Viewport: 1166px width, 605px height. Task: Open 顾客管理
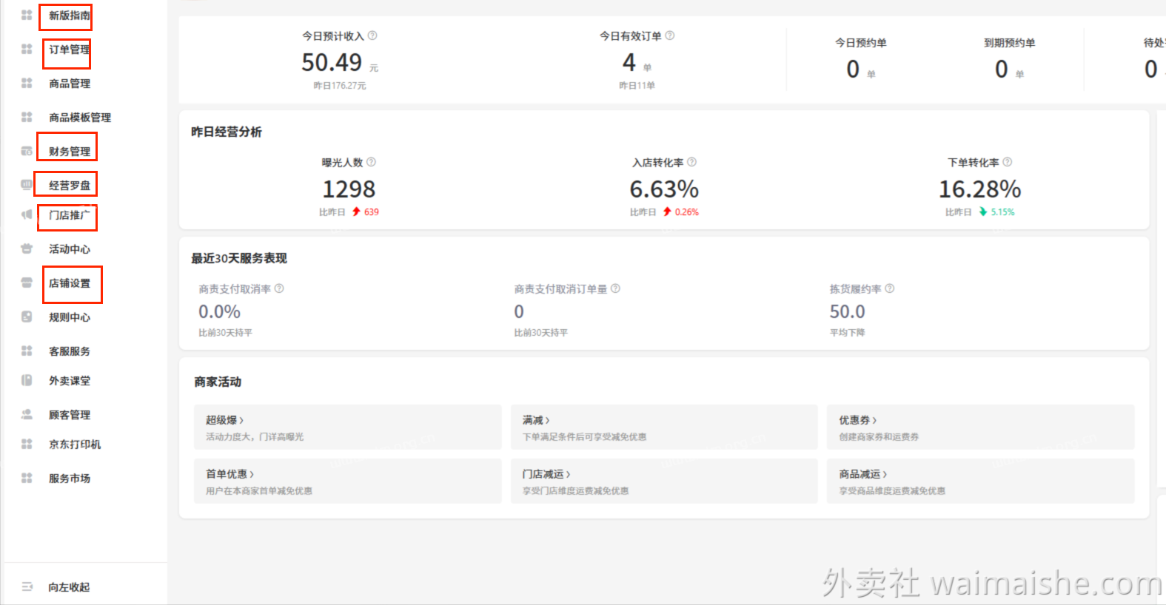[70, 415]
